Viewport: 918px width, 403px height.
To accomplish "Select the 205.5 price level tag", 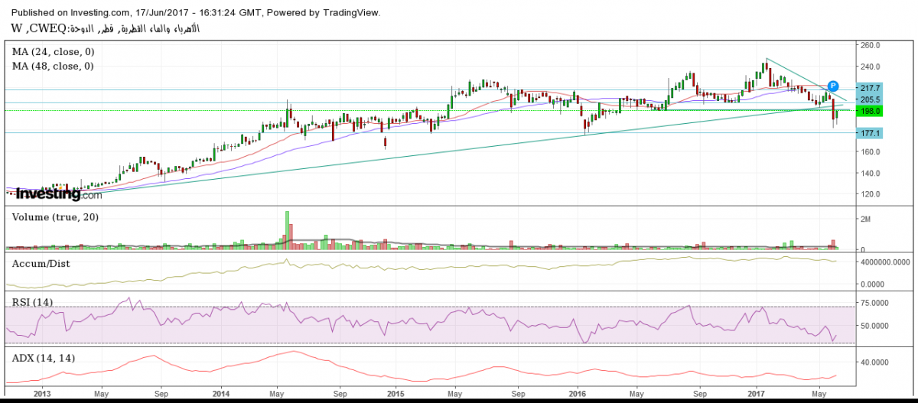I will [x=871, y=100].
